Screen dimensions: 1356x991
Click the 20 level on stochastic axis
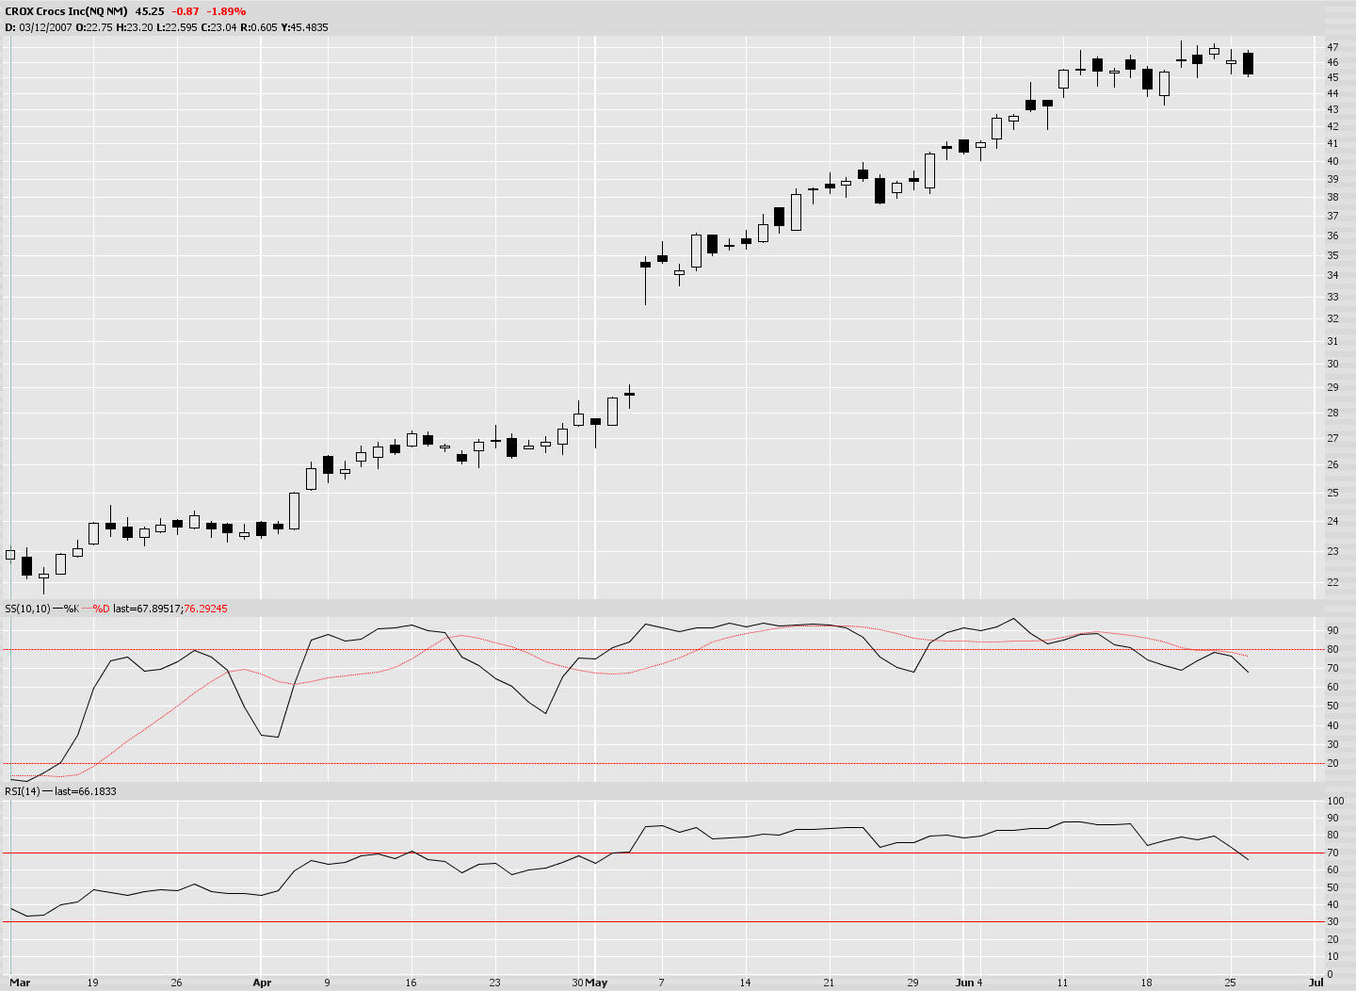click(x=1332, y=763)
